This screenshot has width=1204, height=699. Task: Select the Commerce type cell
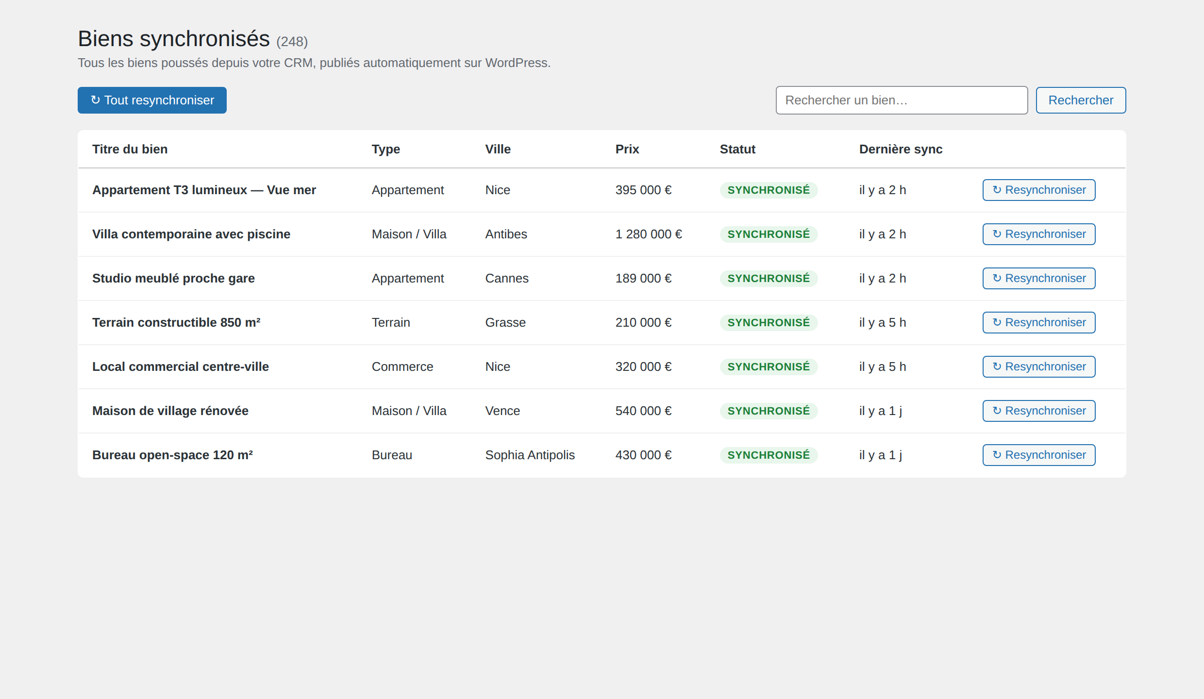[402, 366]
